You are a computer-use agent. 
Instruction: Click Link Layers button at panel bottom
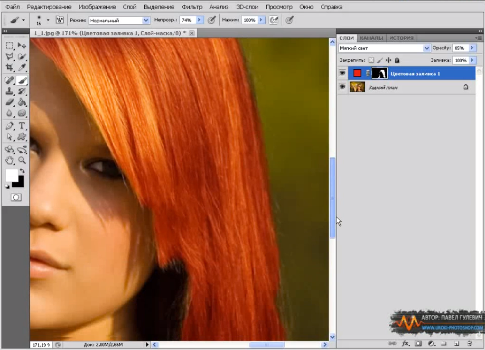(x=392, y=343)
